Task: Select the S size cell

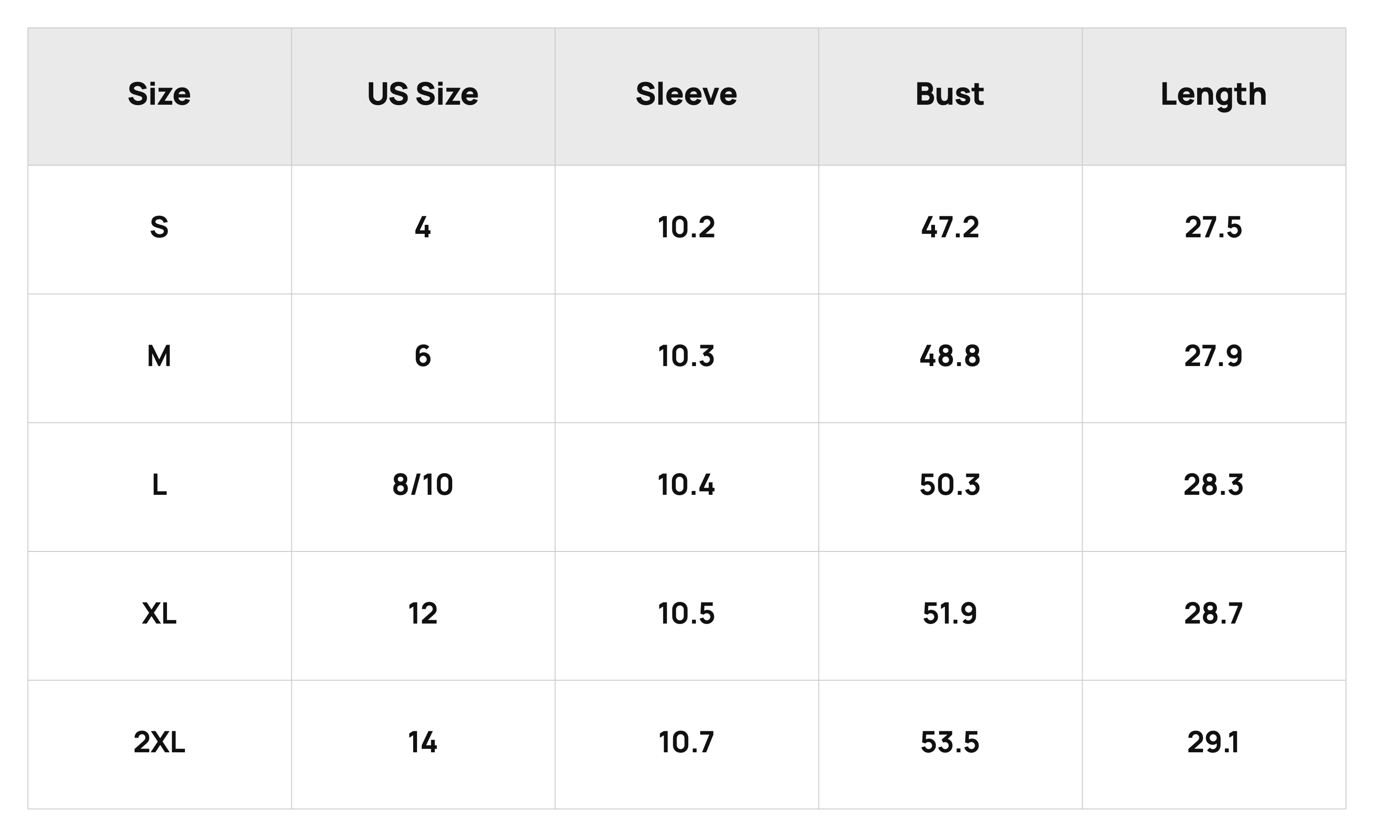Action: (159, 230)
